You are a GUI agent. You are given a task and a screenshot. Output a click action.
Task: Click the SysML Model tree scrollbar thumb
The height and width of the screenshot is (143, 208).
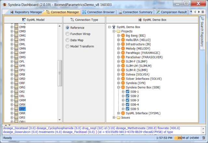click(60, 73)
